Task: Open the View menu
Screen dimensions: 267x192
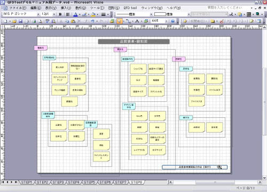Action: tap(51, 8)
